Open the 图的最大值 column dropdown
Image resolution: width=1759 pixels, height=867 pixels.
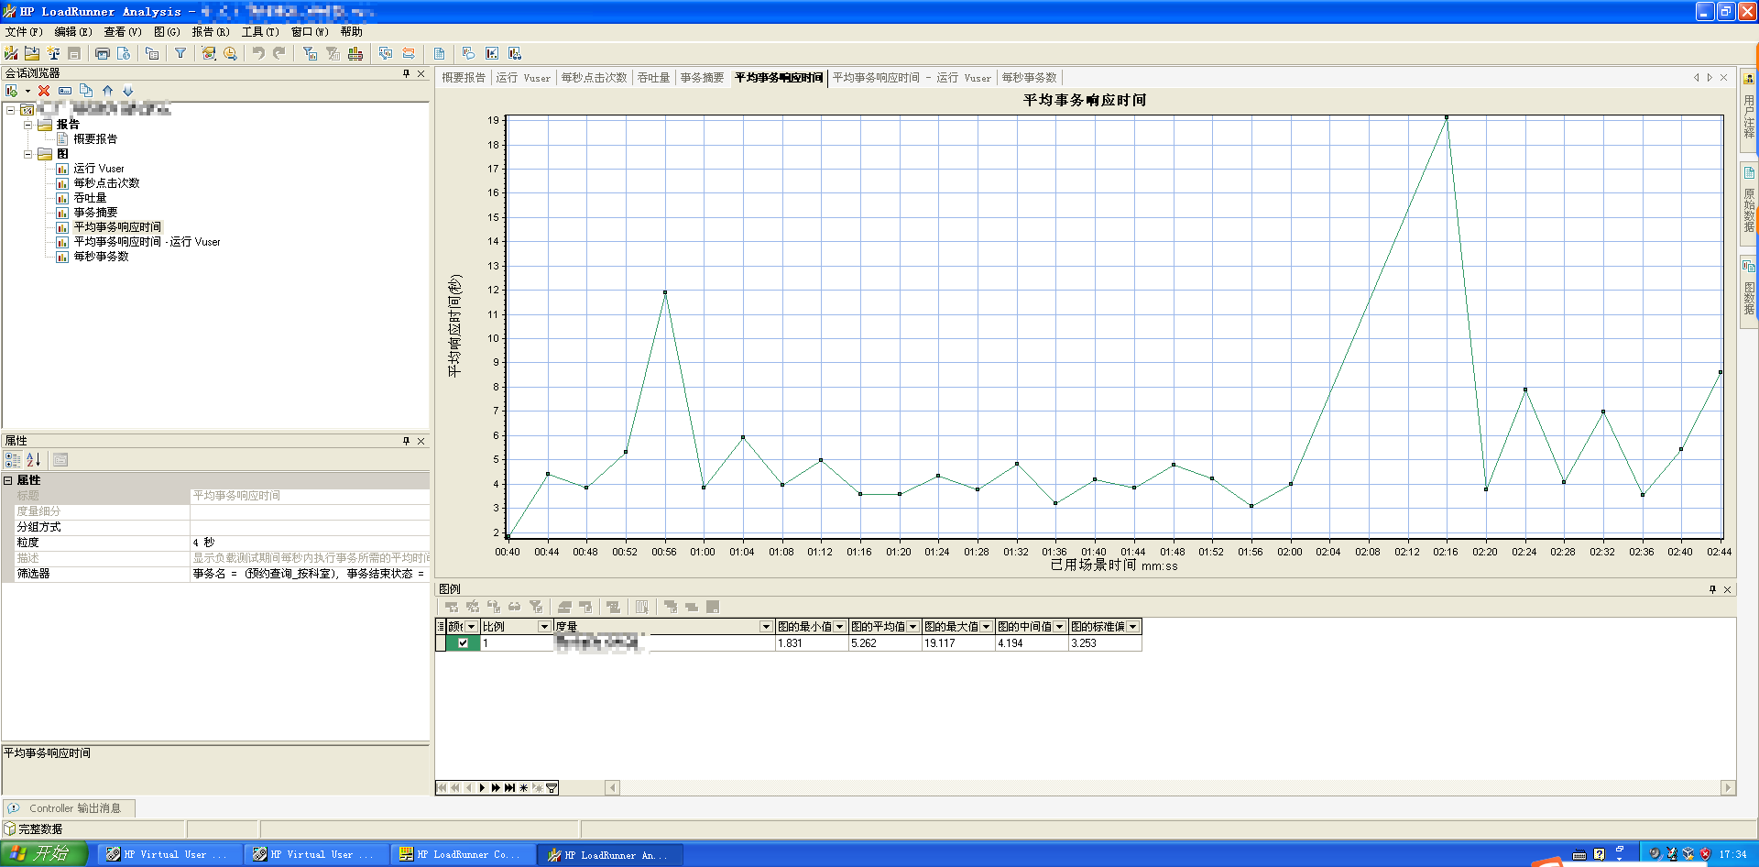[x=986, y=627]
